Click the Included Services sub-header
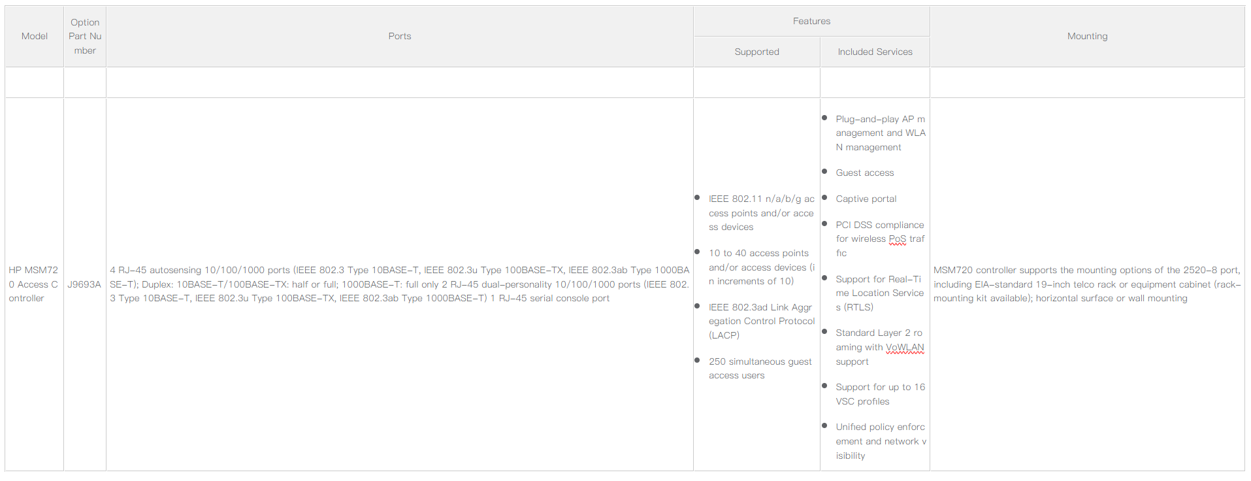Screen dimensions: 1251x481 click(x=875, y=52)
